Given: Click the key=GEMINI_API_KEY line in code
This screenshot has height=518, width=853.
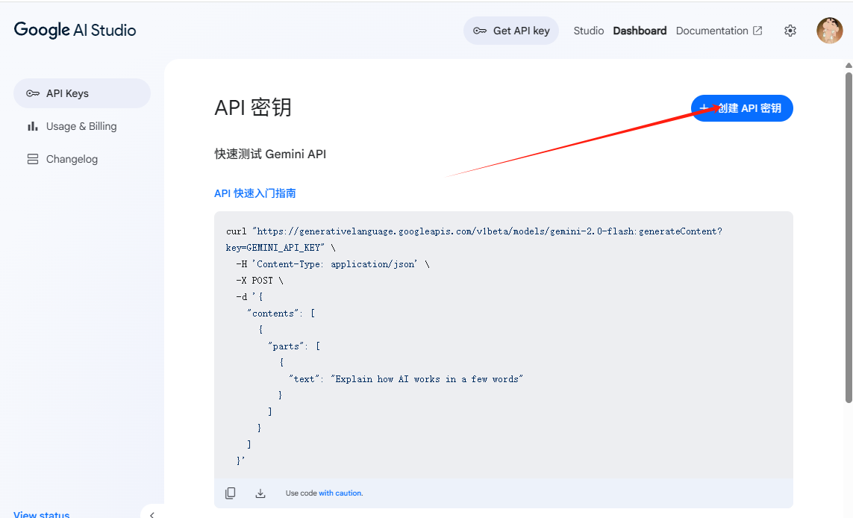Looking at the screenshot, I should tap(281, 248).
